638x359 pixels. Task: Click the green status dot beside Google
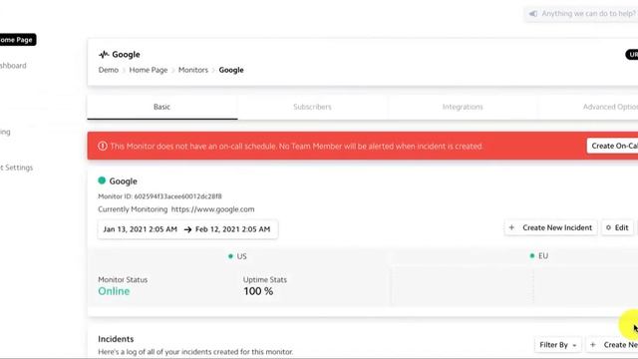(102, 180)
